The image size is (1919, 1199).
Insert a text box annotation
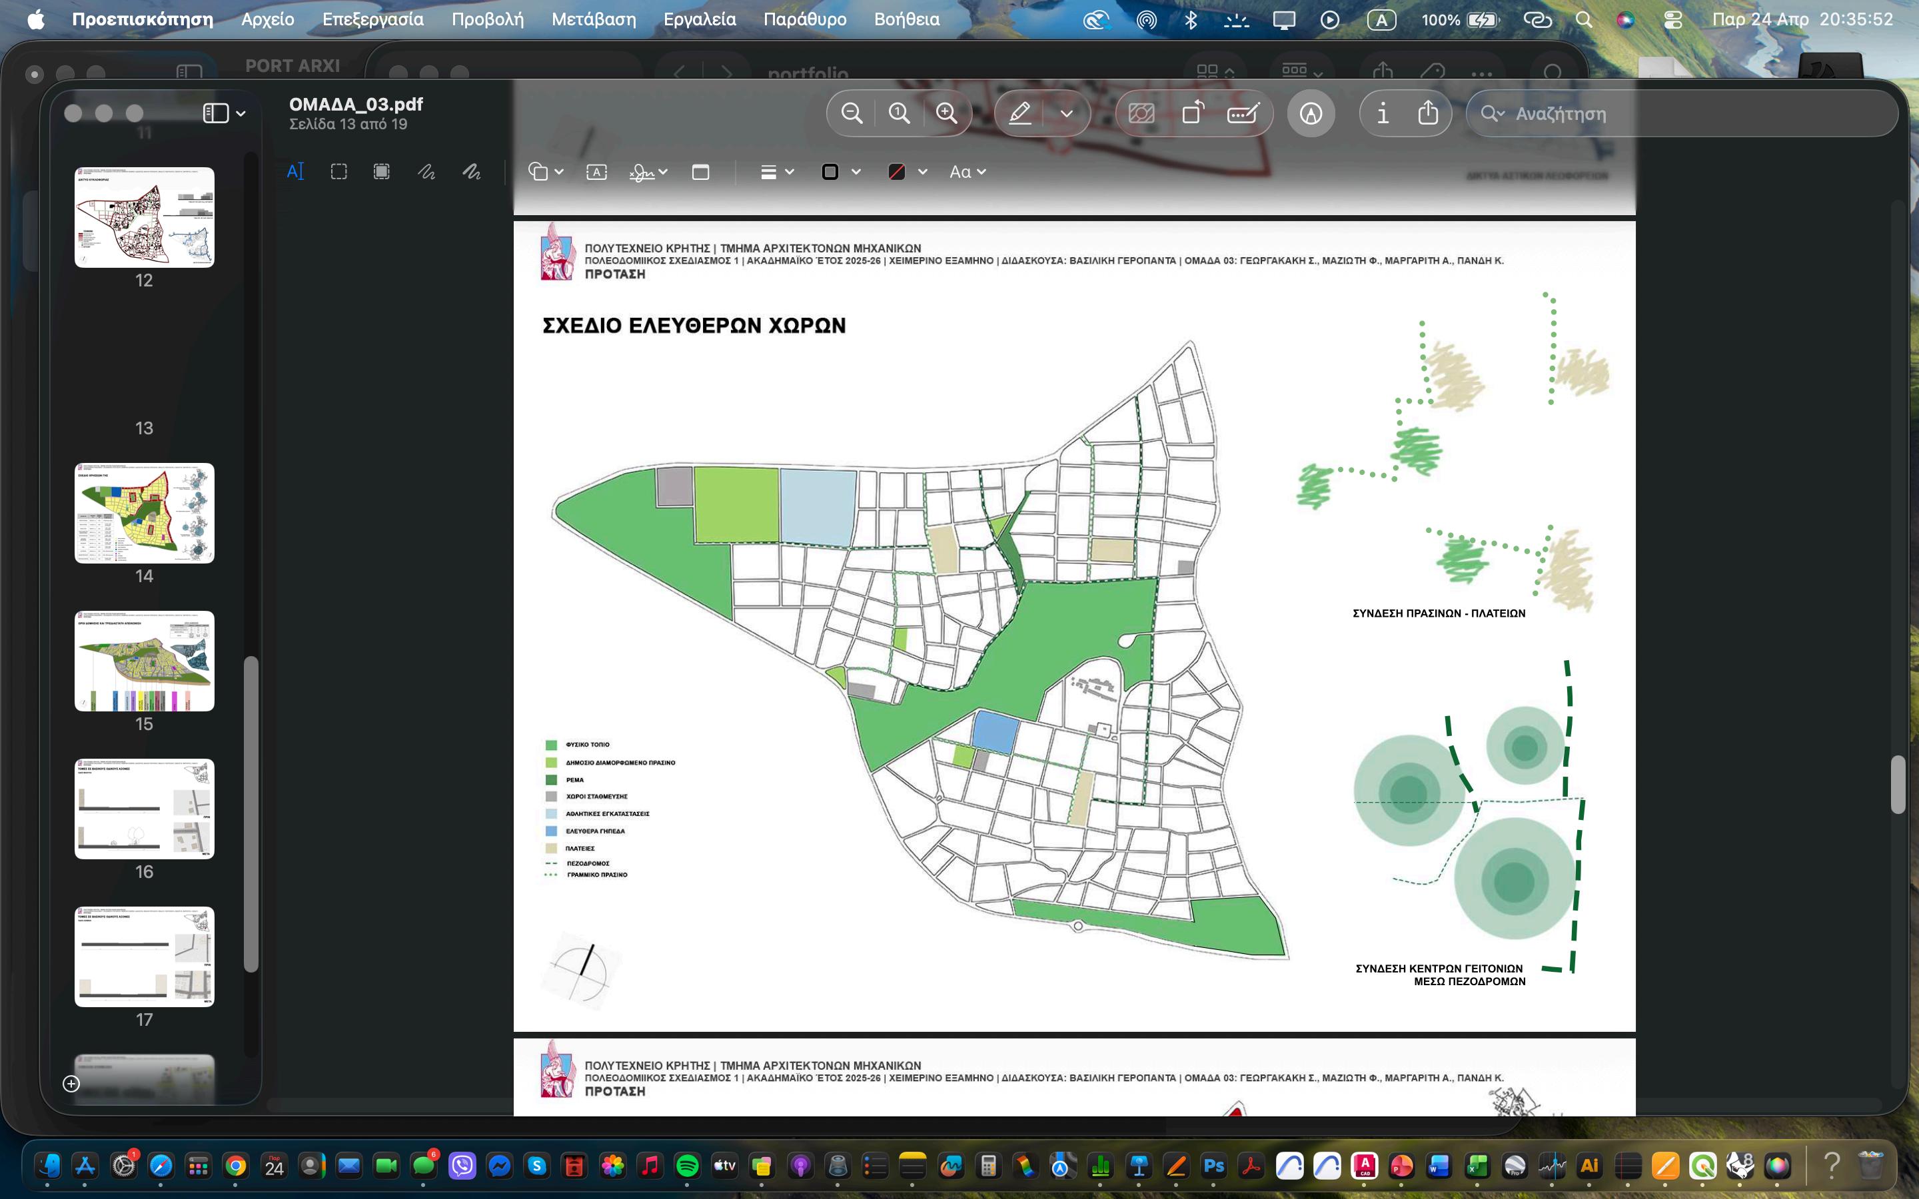[x=596, y=172]
